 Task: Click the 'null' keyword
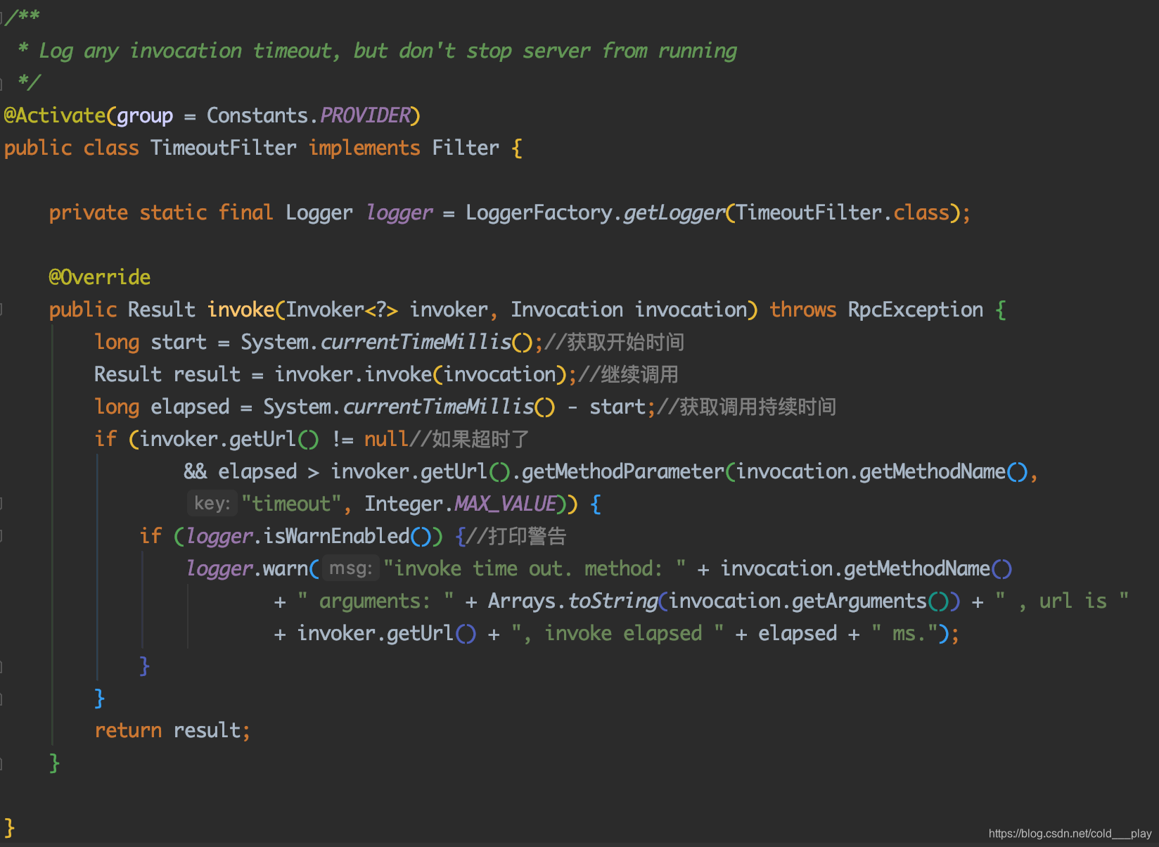[x=386, y=439]
